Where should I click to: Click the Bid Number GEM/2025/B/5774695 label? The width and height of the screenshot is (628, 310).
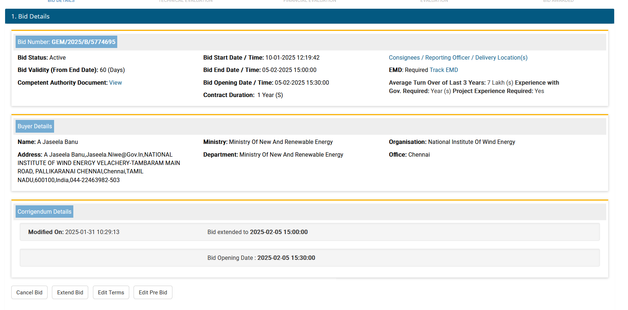point(66,42)
